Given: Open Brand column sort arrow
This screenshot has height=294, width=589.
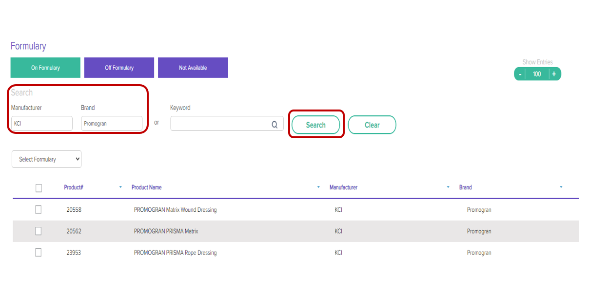Looking at the screenshot, I should (x=561, y=187).
